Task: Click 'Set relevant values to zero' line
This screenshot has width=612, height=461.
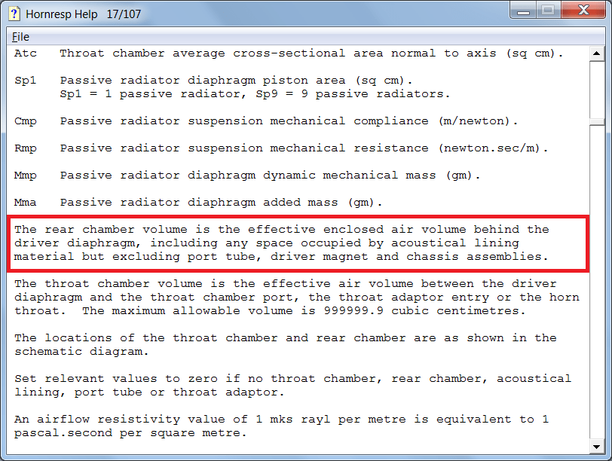Action: pyautogui.click(x=292, y=379)
